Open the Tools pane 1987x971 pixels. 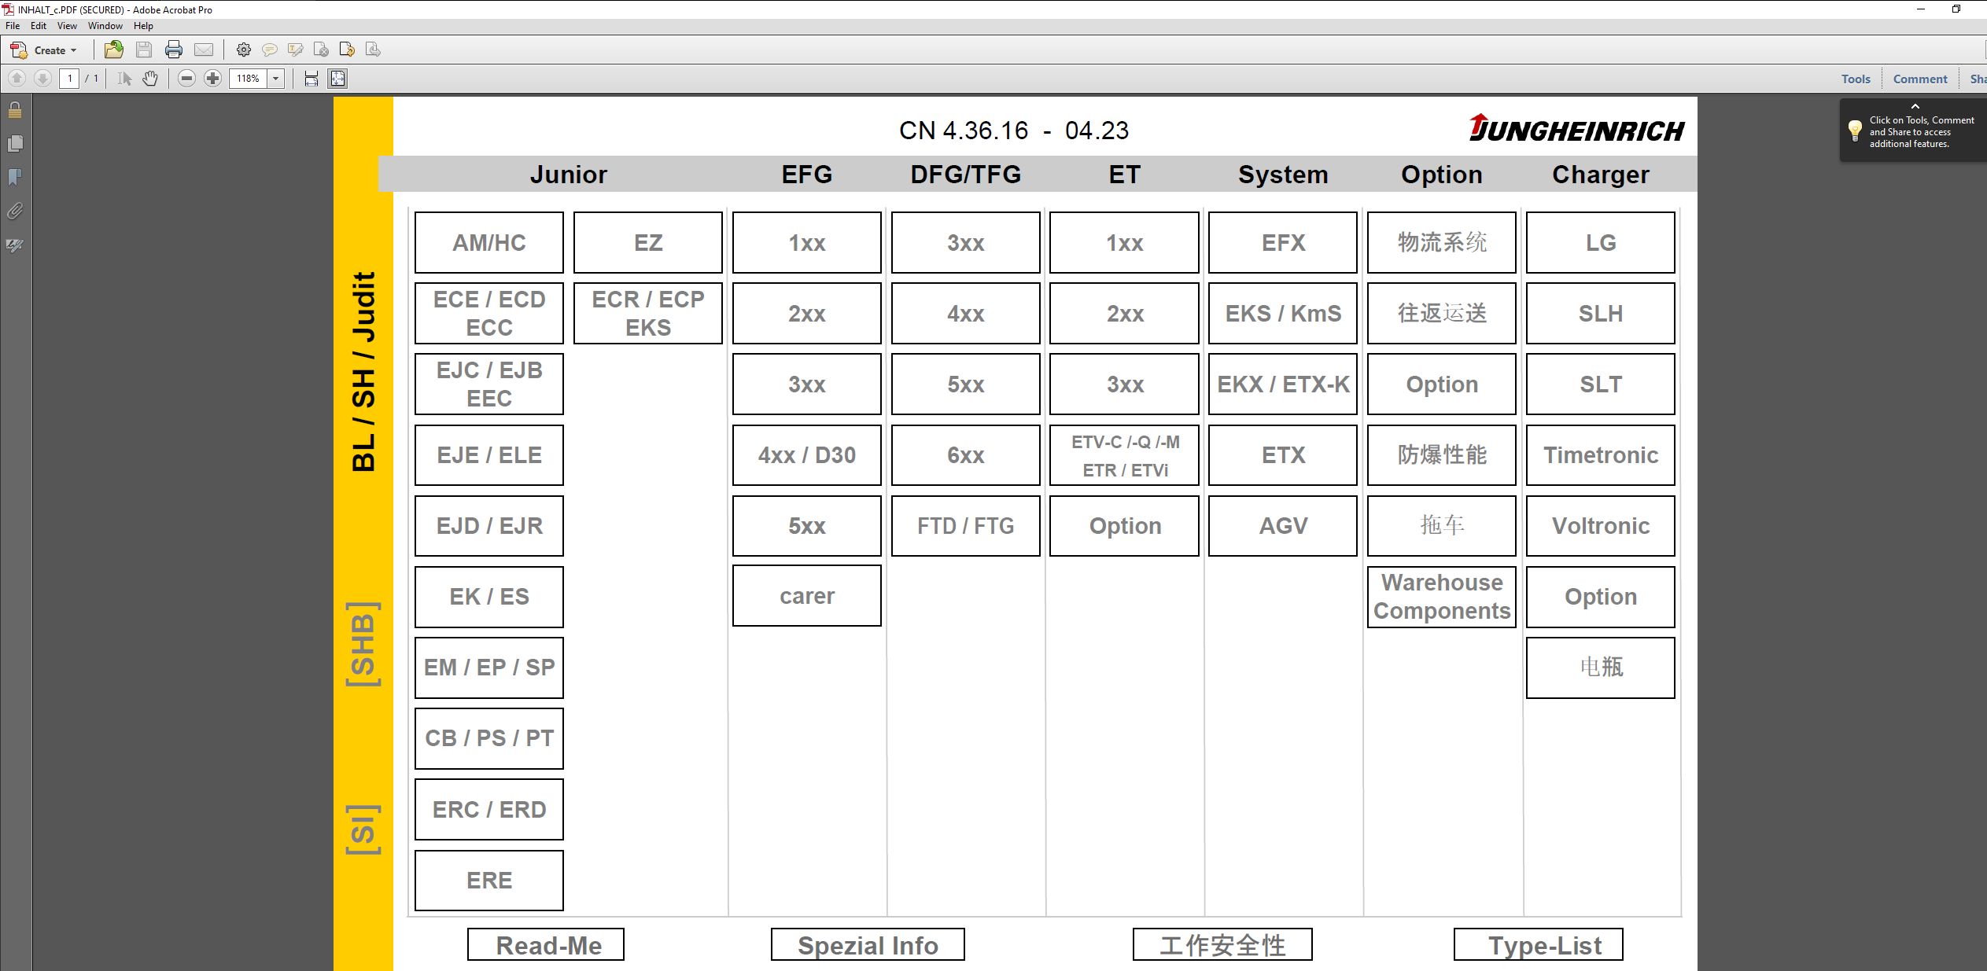tap(1856, 79)
